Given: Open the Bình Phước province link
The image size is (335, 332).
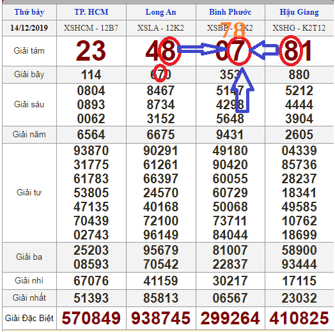Looking at the screenshot, I should [x=230, y=12].
